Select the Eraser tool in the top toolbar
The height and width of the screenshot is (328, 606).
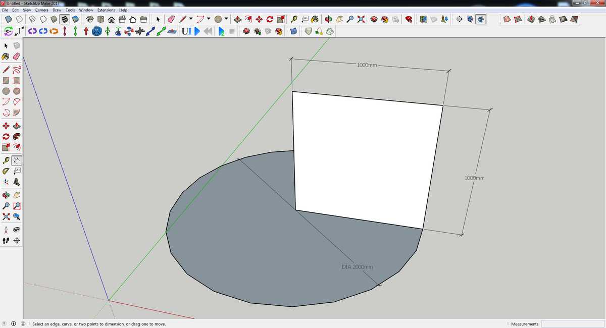[170, 19]
